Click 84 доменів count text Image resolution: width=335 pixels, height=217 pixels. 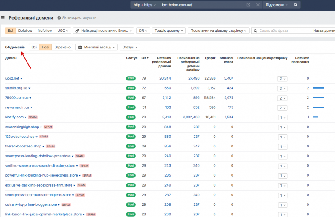tap(15, 47)
